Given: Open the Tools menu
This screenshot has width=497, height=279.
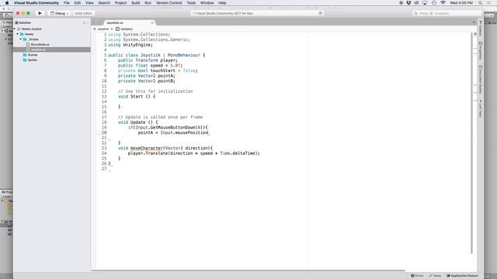Looking at the screenshot, I should click(191, 3).
